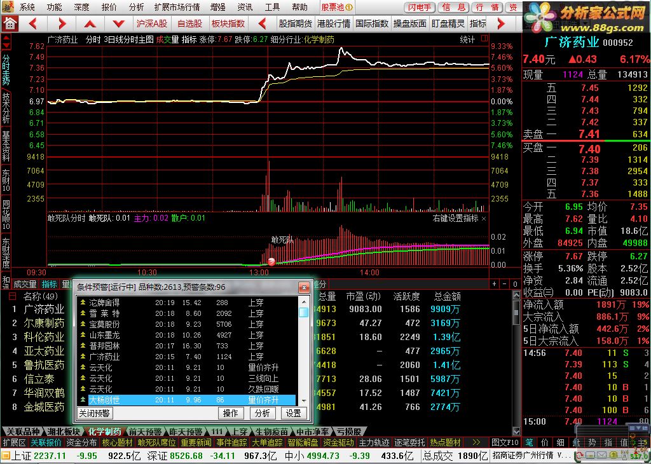Click the red down arrow toolbar icon
The height and width of the screenshot is (464, 651).
click(x=118, y=24)
